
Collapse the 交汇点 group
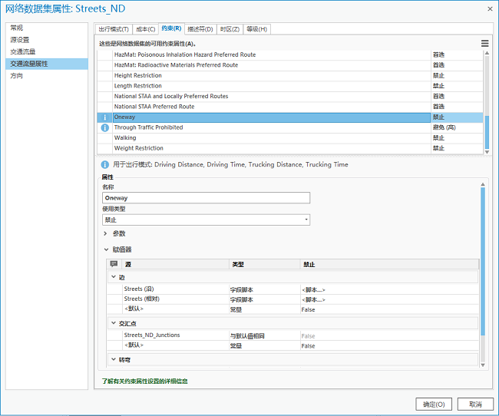tap(114, 323)
